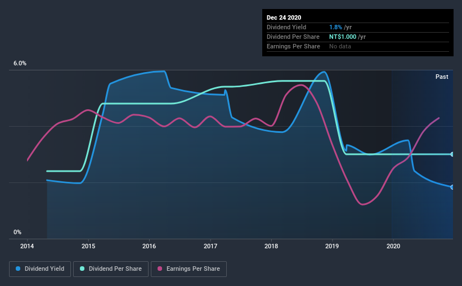This screenshot has height=286, width=462.
Task: Click the Dec 24 2020 tooltip date
Action: pyautogui.click(x=284, y=17)
